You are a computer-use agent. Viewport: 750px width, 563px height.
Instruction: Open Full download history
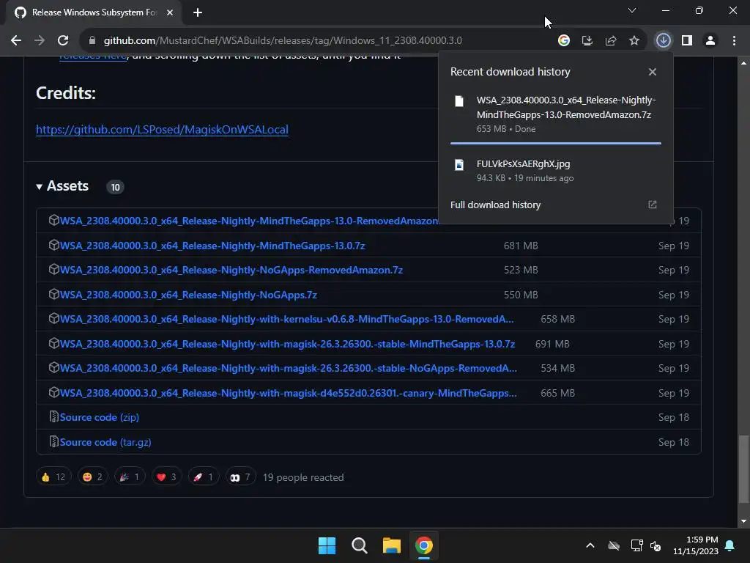496,205
